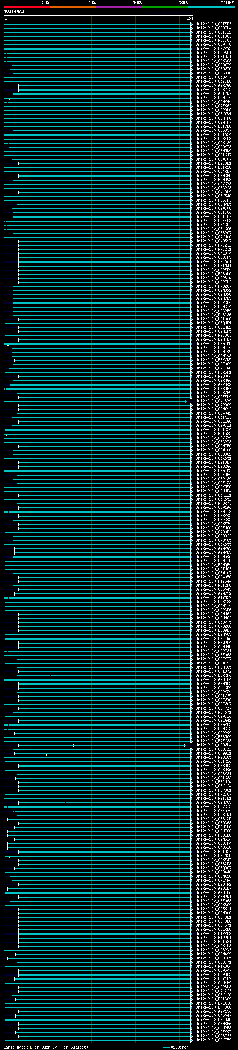Open hit UniRef100_O24049
This screenshot has height=1050, width=238.
coord(213,413)
